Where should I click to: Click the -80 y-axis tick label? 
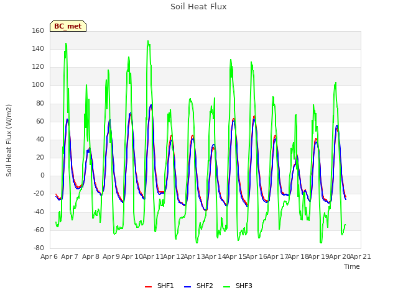click(39, 248)
